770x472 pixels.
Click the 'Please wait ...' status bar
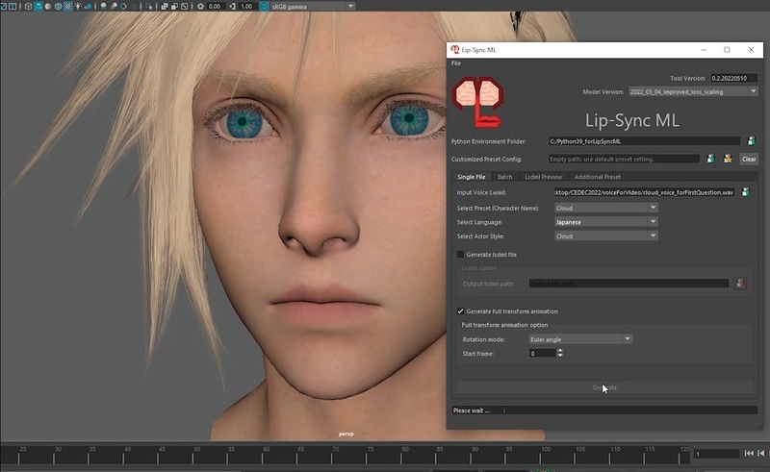(604, 410)
